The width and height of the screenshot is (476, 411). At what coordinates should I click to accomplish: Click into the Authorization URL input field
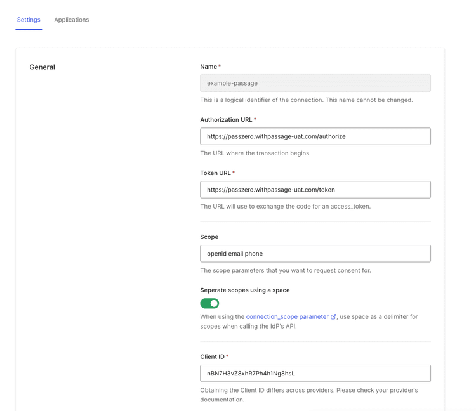(x=315, y=136)
